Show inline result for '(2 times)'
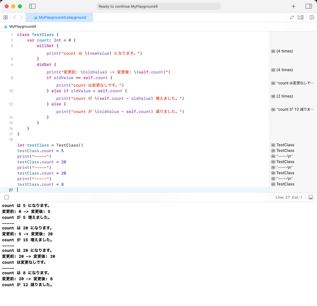317x306 pixels. [273, 97]
